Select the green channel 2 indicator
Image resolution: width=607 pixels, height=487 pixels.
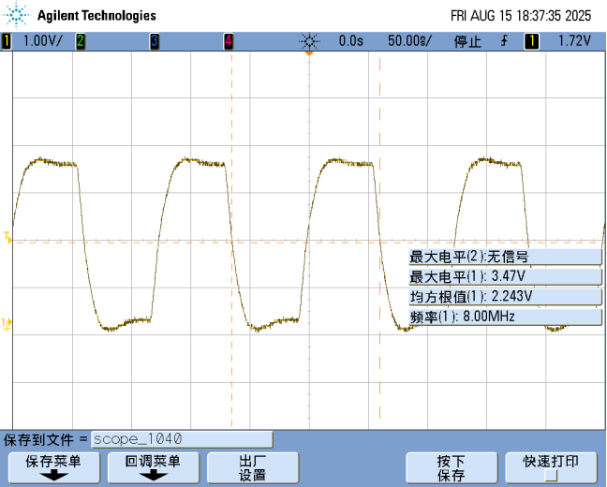(81, 41)
